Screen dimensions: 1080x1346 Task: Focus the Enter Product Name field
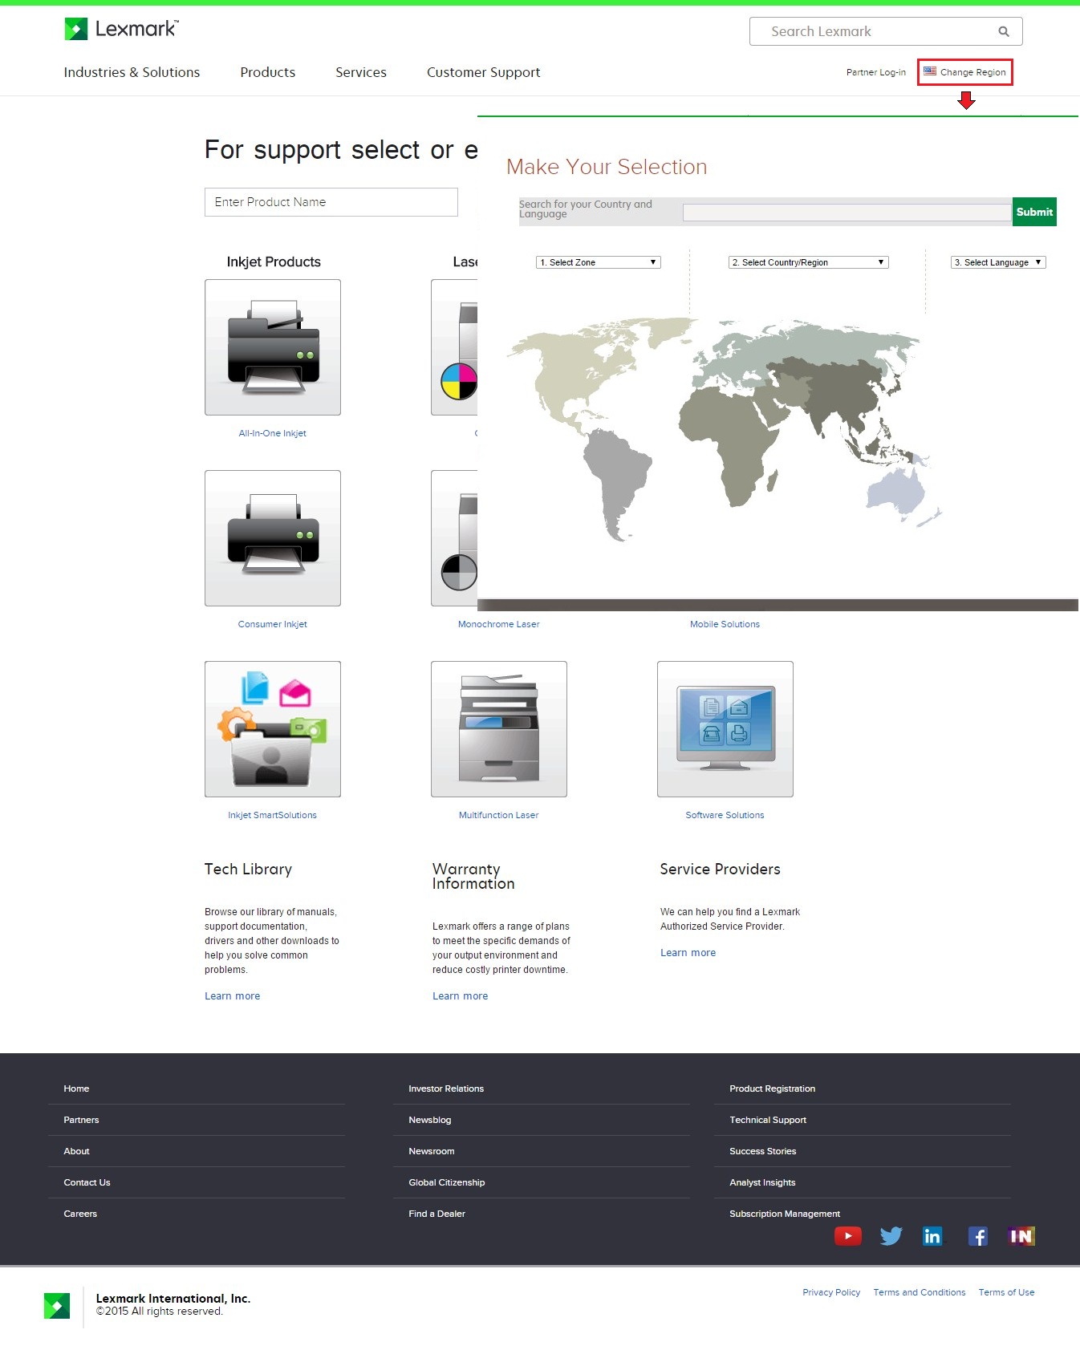pyautogui.click(x=331, y=202)
